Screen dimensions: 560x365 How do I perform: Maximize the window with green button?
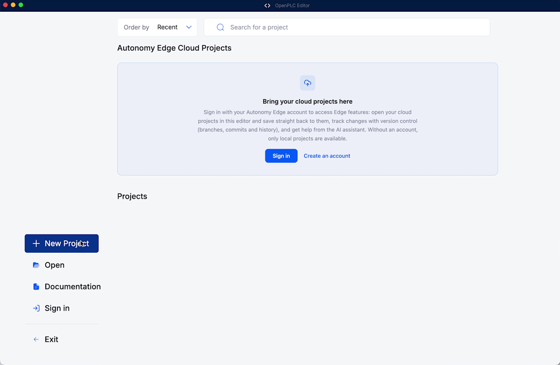tap(21, 5)
